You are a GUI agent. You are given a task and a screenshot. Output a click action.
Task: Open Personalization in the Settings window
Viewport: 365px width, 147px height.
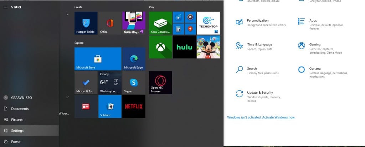click(x=261, y=22)
